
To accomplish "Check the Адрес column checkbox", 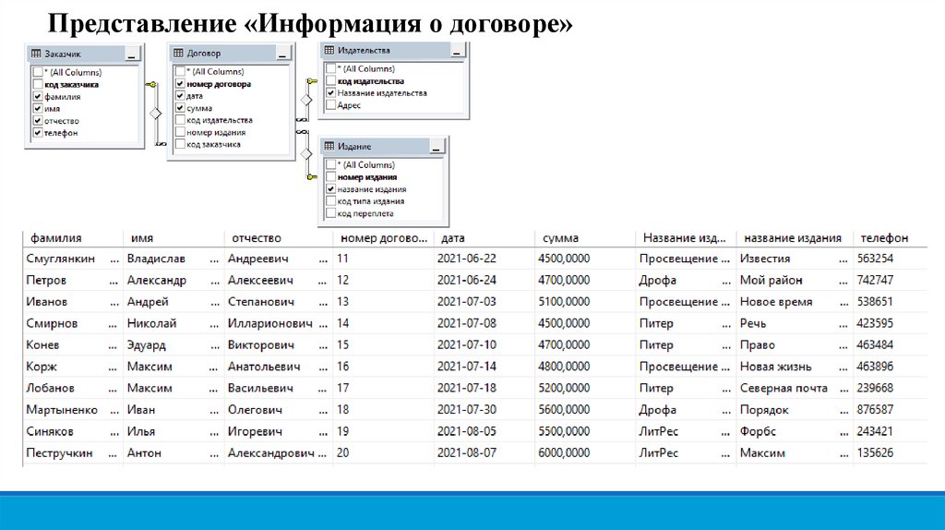I will [x=330, y=105].
